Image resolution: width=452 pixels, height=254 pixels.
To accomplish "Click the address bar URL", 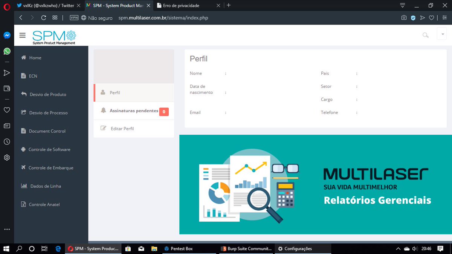I will pos(163,18).
